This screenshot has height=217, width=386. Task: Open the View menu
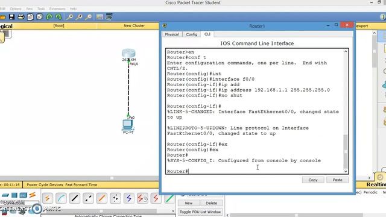(x=30, y=8)
